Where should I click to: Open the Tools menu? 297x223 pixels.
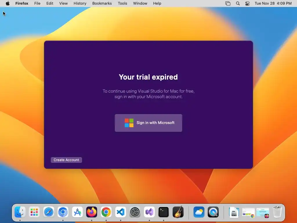point(123,3)
